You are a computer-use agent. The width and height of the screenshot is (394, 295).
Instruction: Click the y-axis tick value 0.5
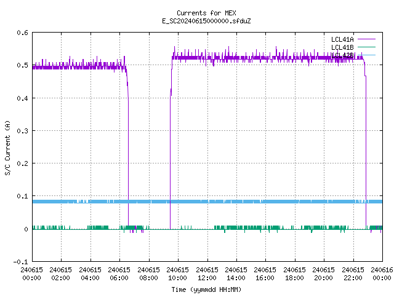pyautogui.click(x=22, y=65)
